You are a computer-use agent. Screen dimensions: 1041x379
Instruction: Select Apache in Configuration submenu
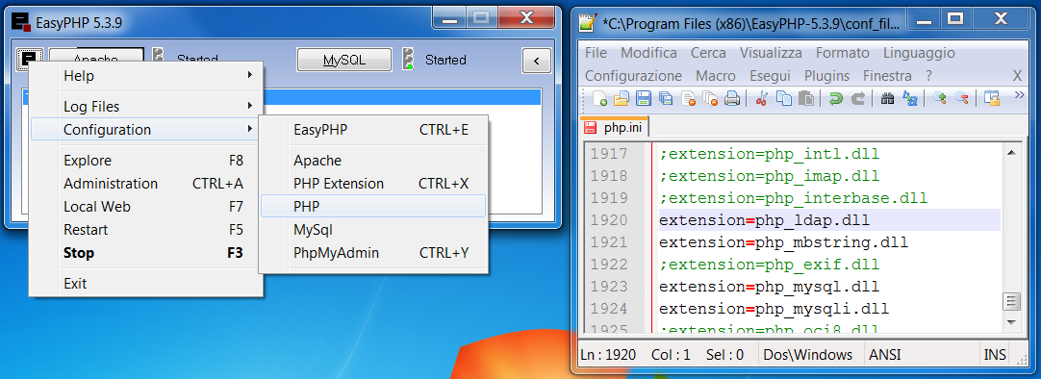pos(373,161)
